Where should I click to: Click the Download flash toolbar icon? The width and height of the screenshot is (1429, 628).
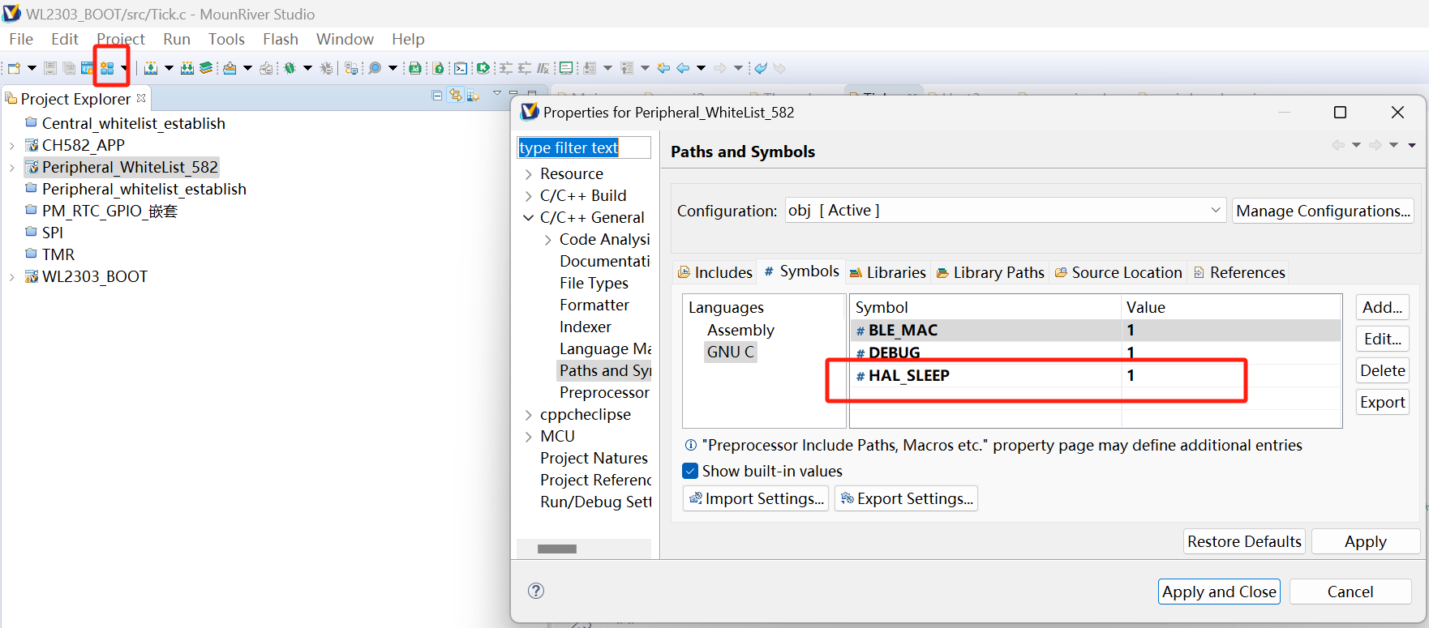(230, 68)
